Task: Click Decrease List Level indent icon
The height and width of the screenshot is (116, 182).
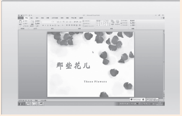Action: [x=75, y=22]
